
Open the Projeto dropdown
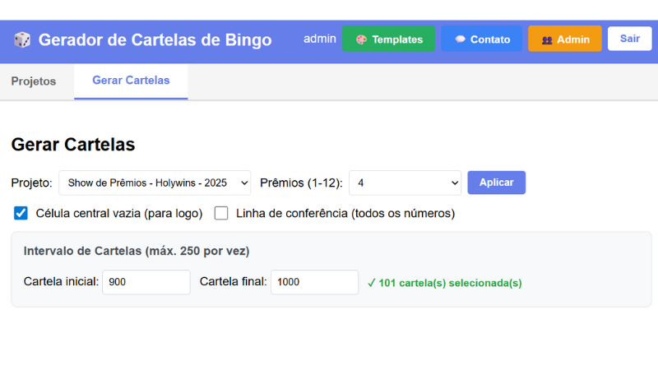155,183
